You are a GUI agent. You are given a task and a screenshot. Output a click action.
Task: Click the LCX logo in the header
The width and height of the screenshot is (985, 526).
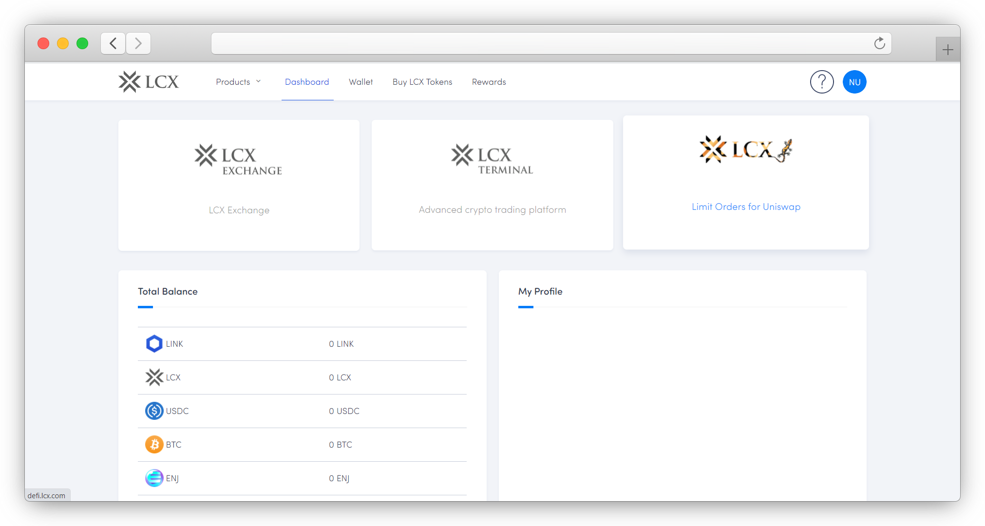tap(149, 82)
